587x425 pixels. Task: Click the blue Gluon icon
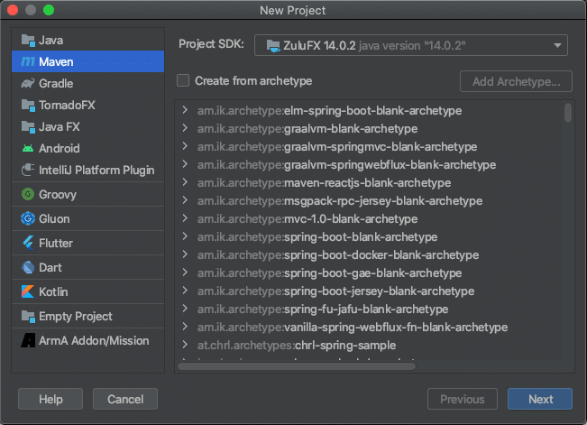(x=28, y=218)
